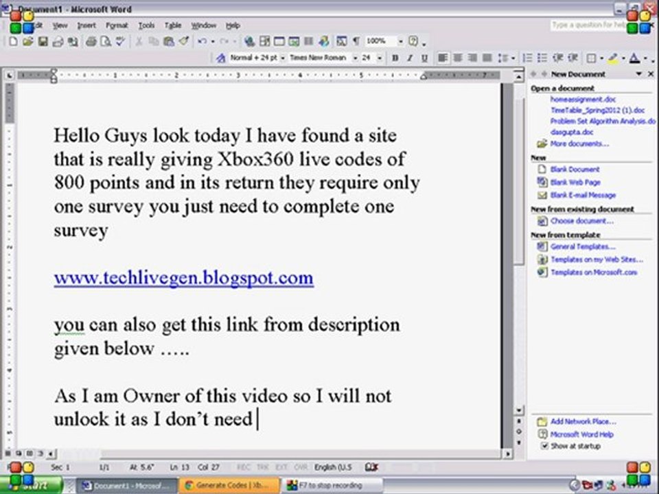Click the Copy toolbar icon
Viewport: 659px width, 494px height.
pos(153,41)
